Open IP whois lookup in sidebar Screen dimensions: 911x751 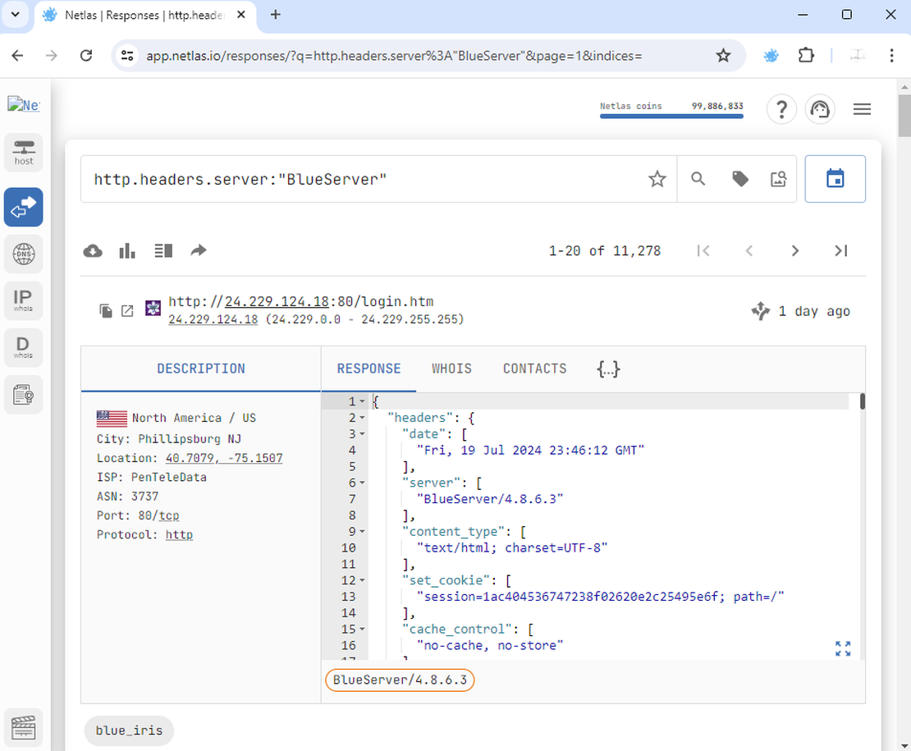[x=24, y=301]
